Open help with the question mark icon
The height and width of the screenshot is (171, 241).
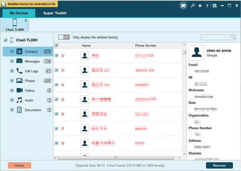[207, 6]
